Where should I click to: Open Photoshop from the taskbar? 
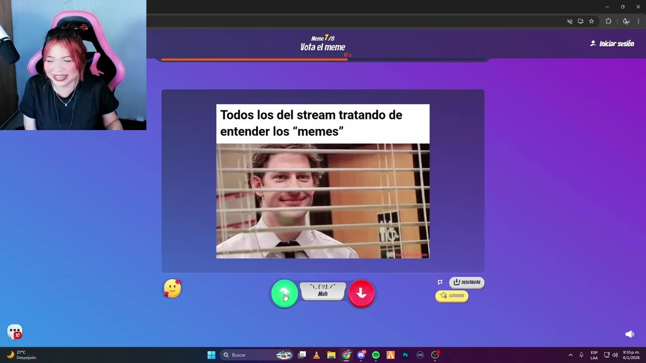405,355
